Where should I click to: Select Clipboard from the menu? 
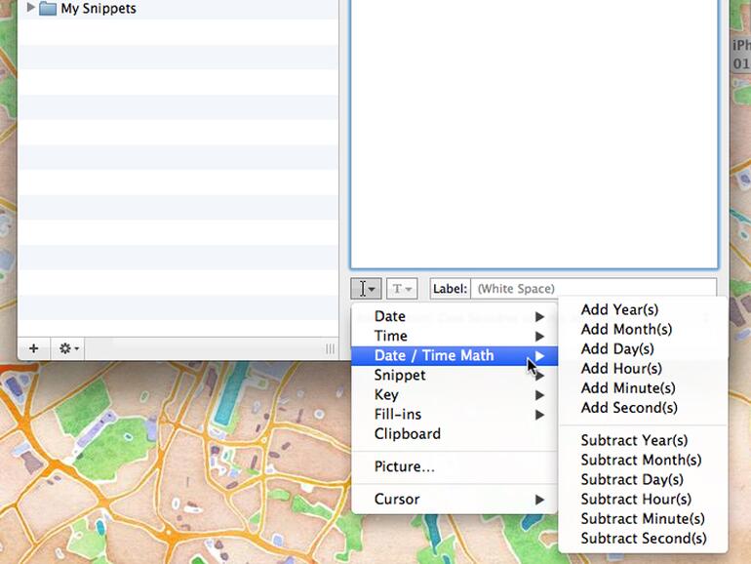coord(408,433)
